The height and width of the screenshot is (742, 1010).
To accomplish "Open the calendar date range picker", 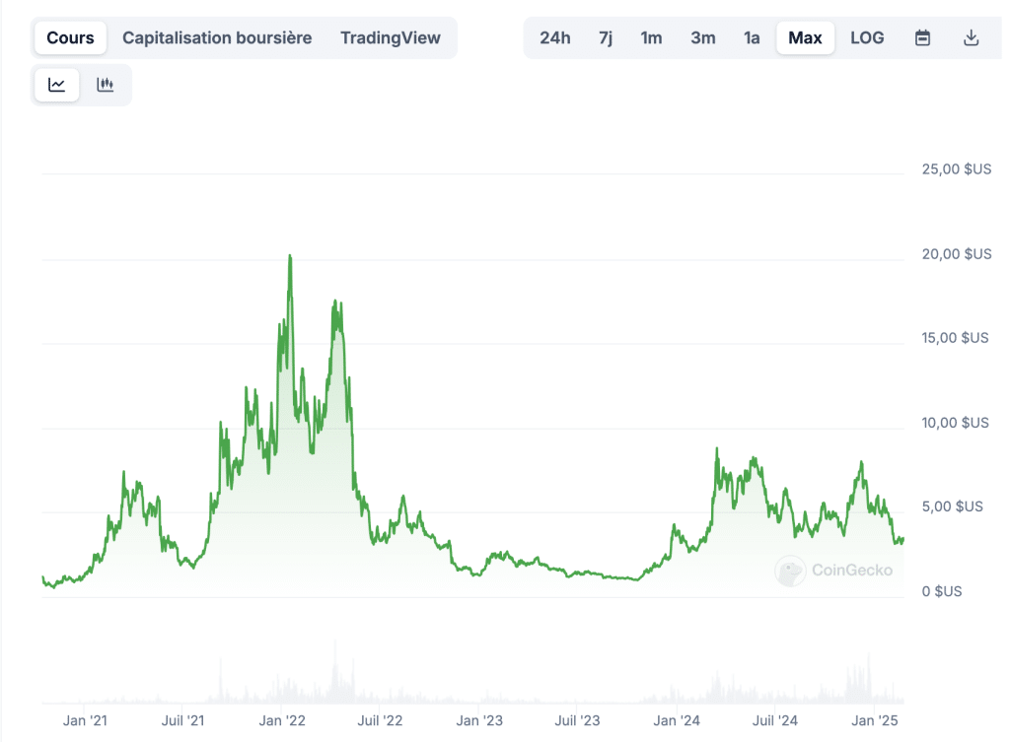I will 922,38.
